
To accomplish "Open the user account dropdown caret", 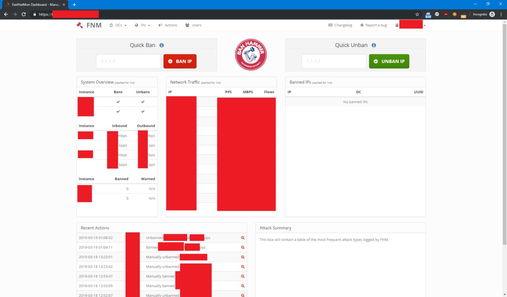I will pos(424,25).
